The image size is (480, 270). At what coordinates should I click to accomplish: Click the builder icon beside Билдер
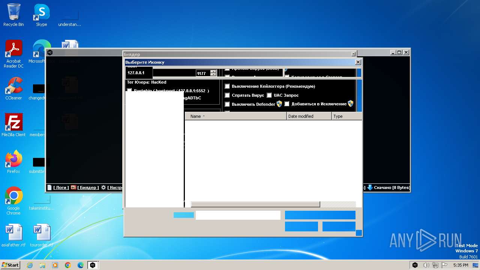(73, 187)
